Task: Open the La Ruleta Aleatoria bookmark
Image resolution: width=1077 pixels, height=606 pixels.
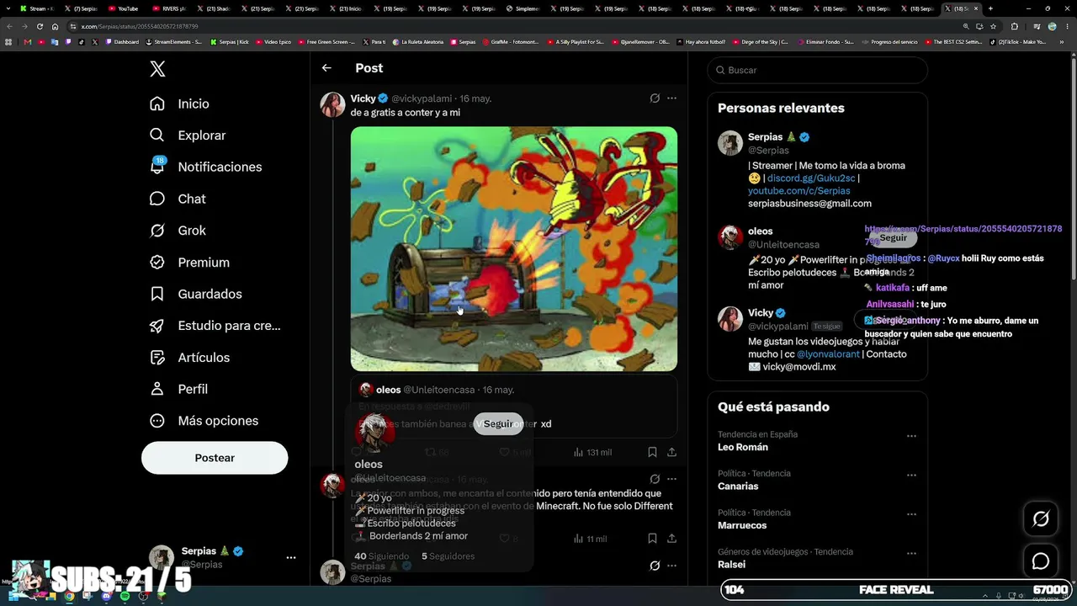Action: click(416, 41)
